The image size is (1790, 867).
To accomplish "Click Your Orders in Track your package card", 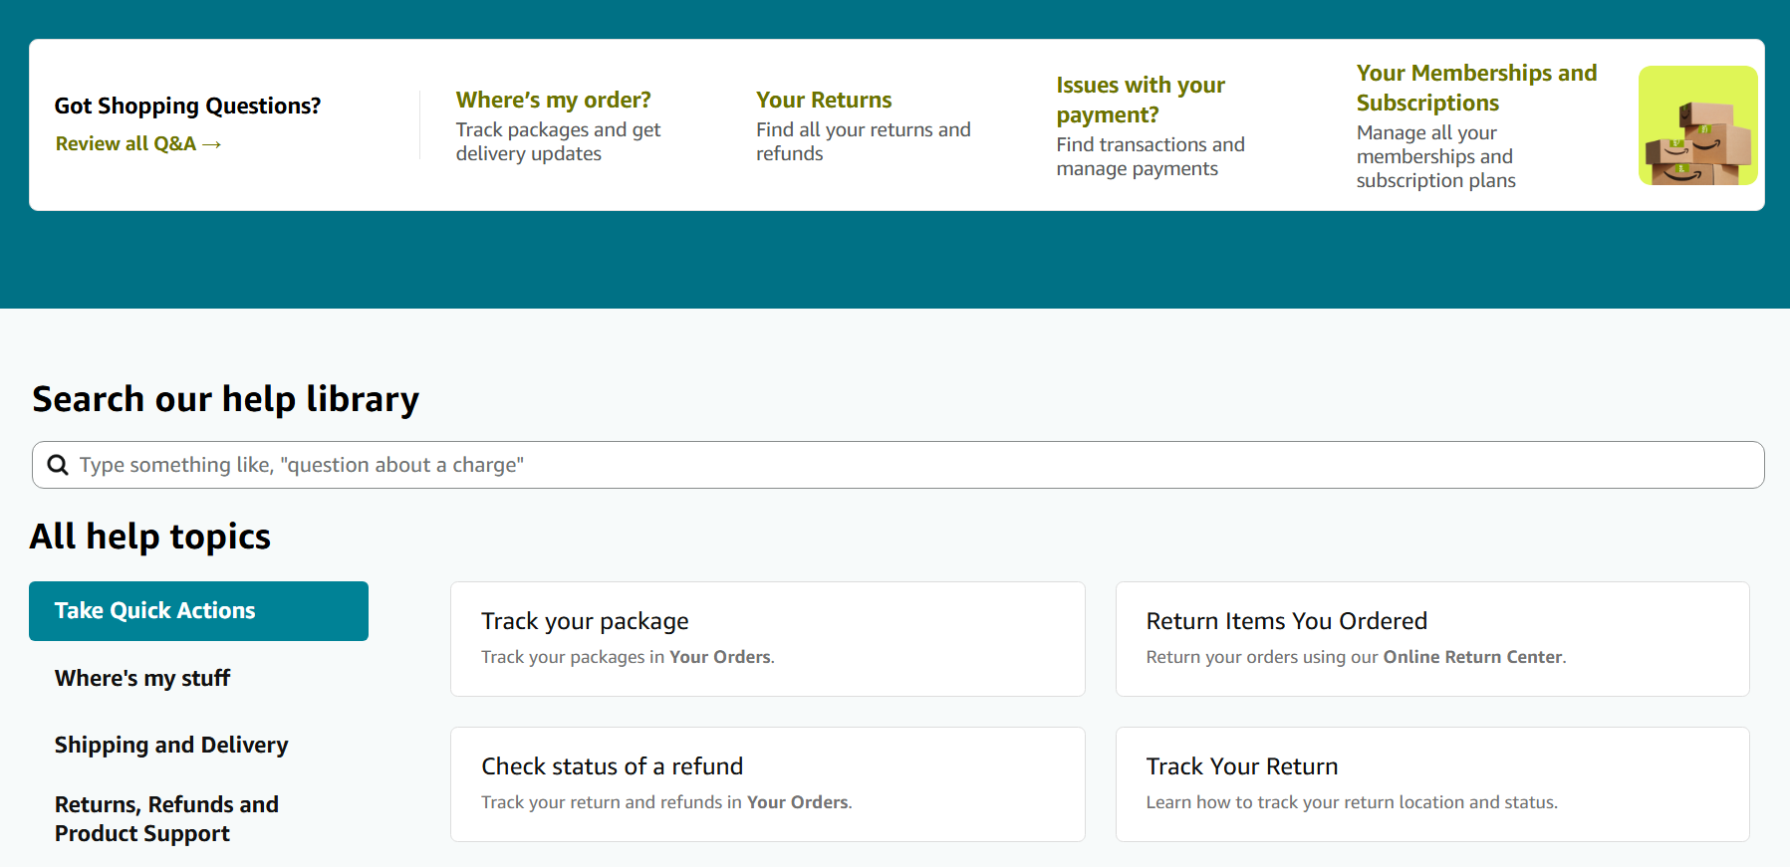I will (x=719, y=657).
